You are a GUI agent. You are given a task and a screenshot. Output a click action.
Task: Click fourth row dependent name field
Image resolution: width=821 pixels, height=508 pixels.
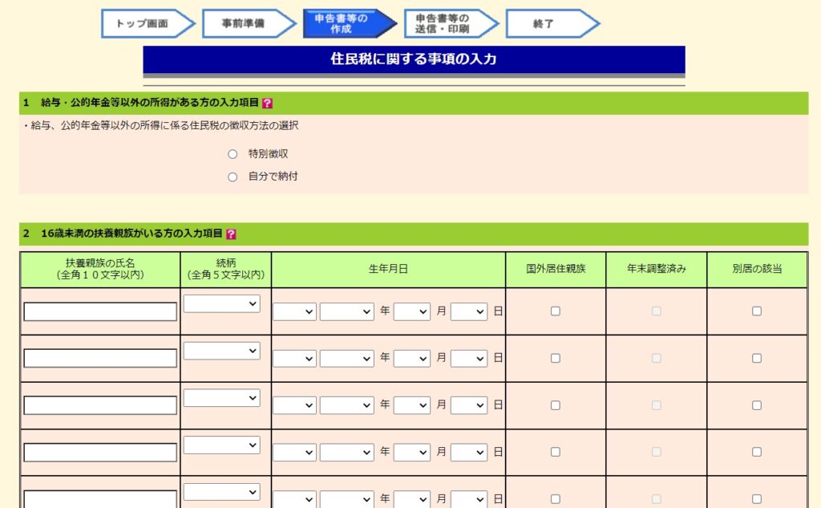100,453
